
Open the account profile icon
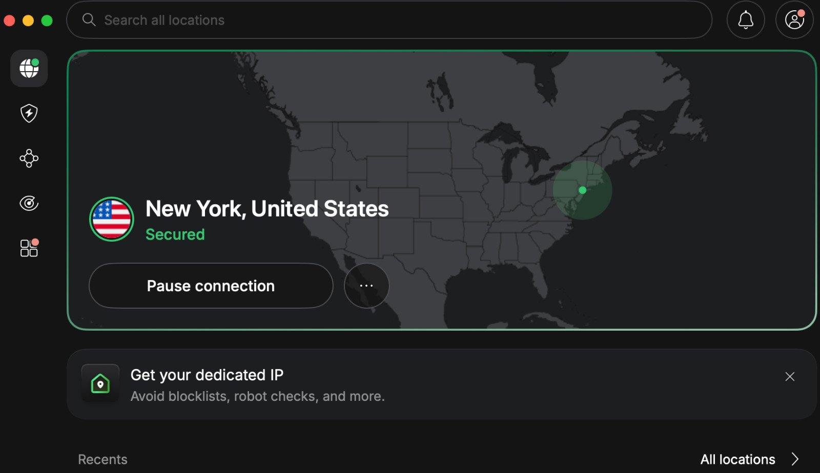pyautogui.click(x=794, y=20)
